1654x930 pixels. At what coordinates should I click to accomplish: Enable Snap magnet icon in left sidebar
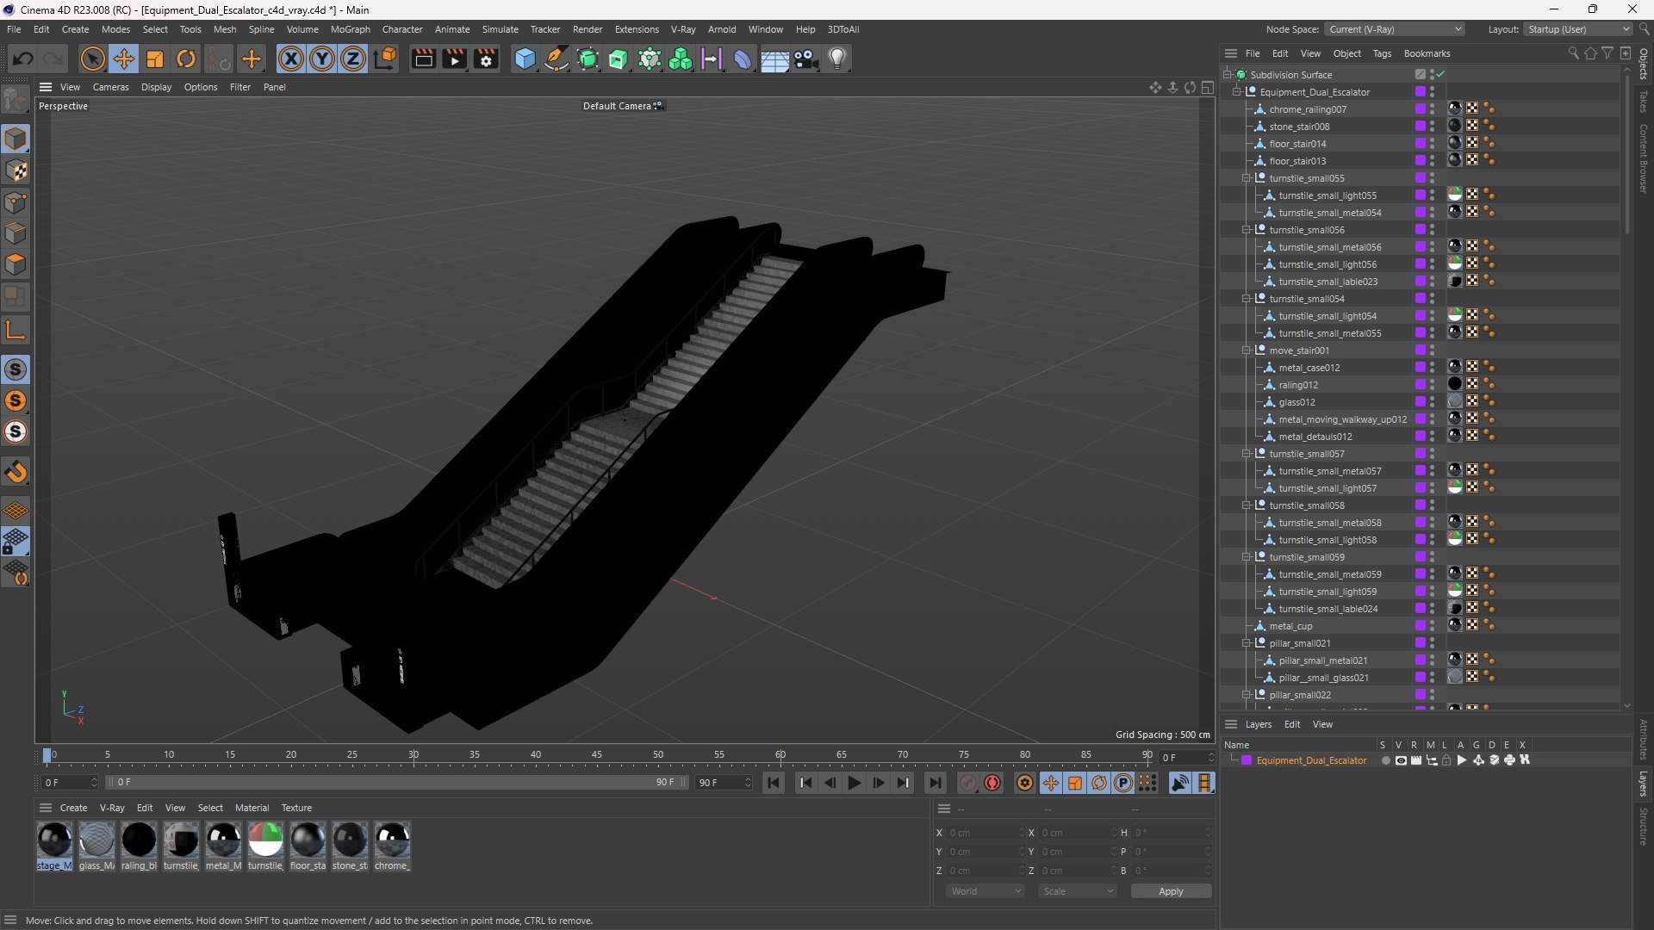coord(16,472)
